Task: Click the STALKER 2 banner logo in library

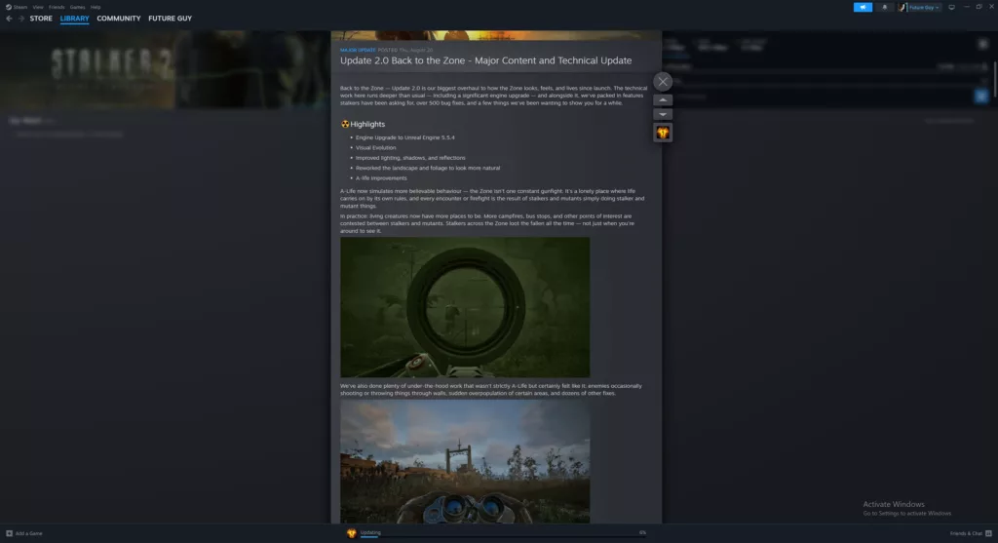Action: 111,65
